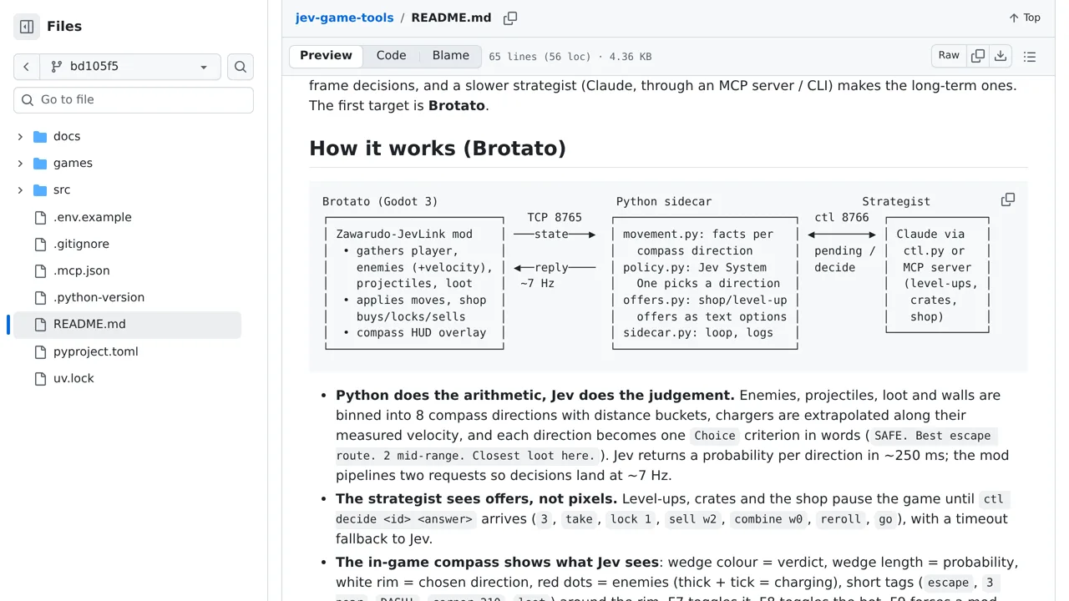The height and width of the screenshot is (601, 1069).
Task: Expand the docs folder chevron
Action: tap(20, 137)
